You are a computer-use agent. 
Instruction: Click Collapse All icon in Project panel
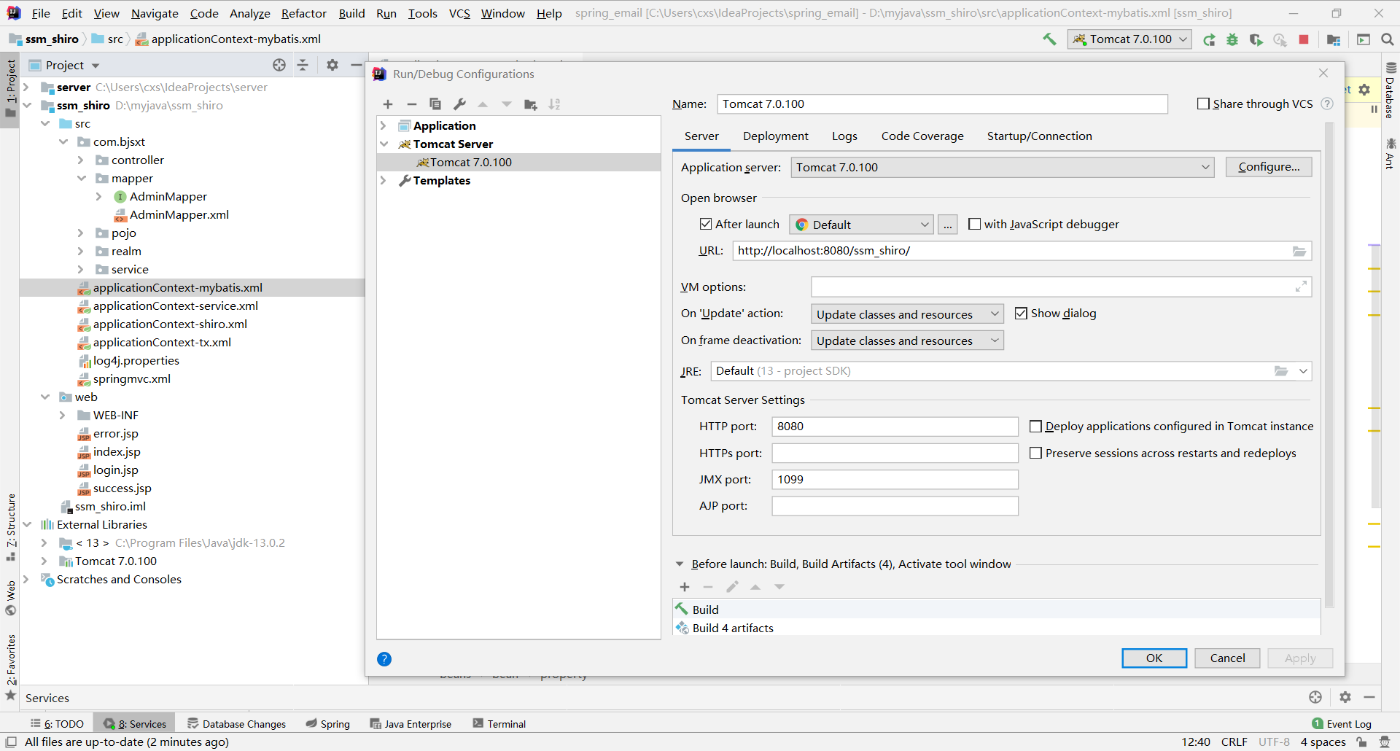click(x=303, y=65)
